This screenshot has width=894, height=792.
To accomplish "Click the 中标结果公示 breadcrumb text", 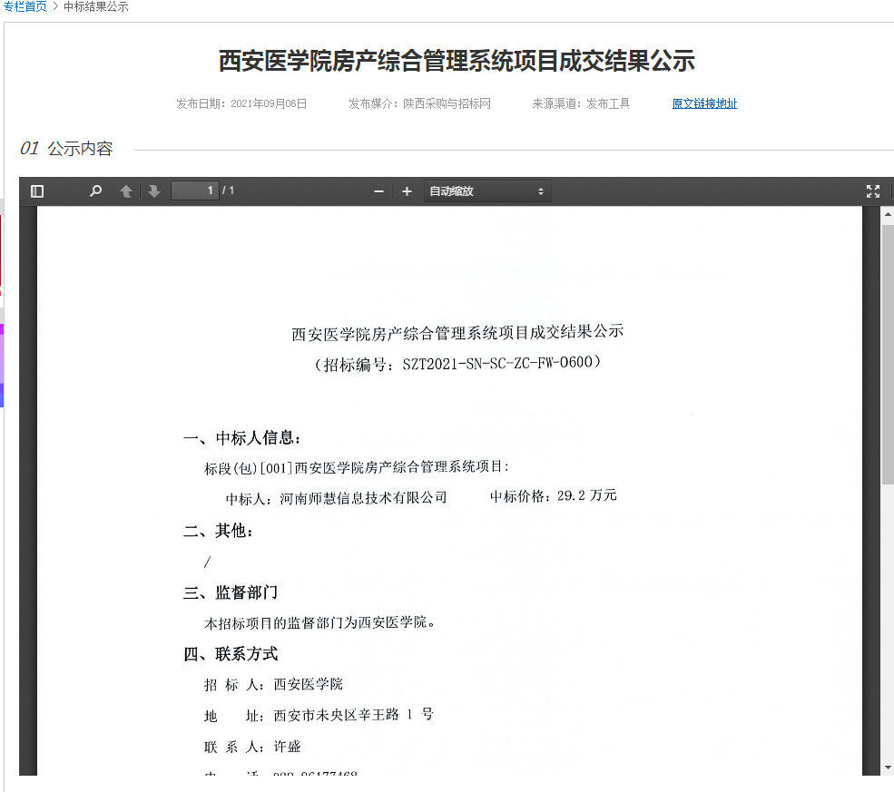I will [96, 7].
